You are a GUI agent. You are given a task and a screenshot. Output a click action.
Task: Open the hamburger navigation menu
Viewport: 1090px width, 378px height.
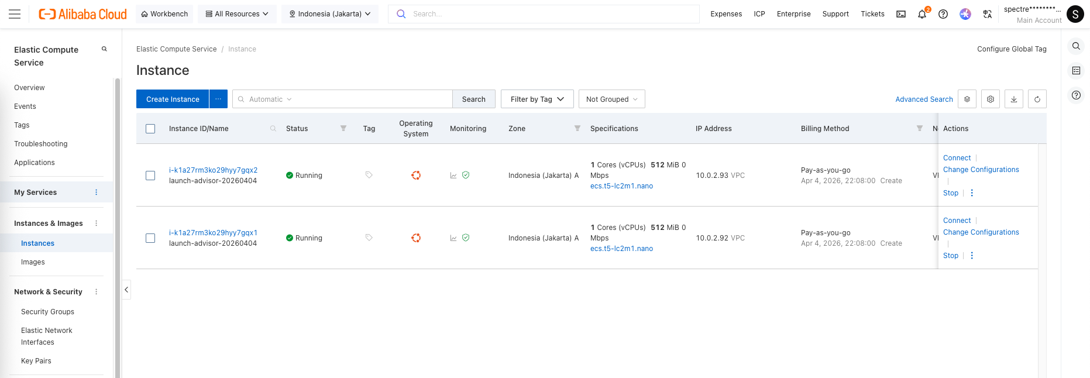[15, 14]
